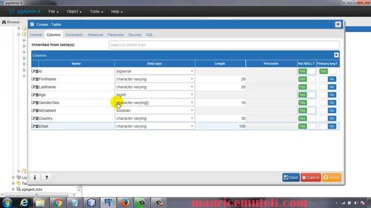Switch to the Security tab
371x208 pixels.
tap(135, 35)
